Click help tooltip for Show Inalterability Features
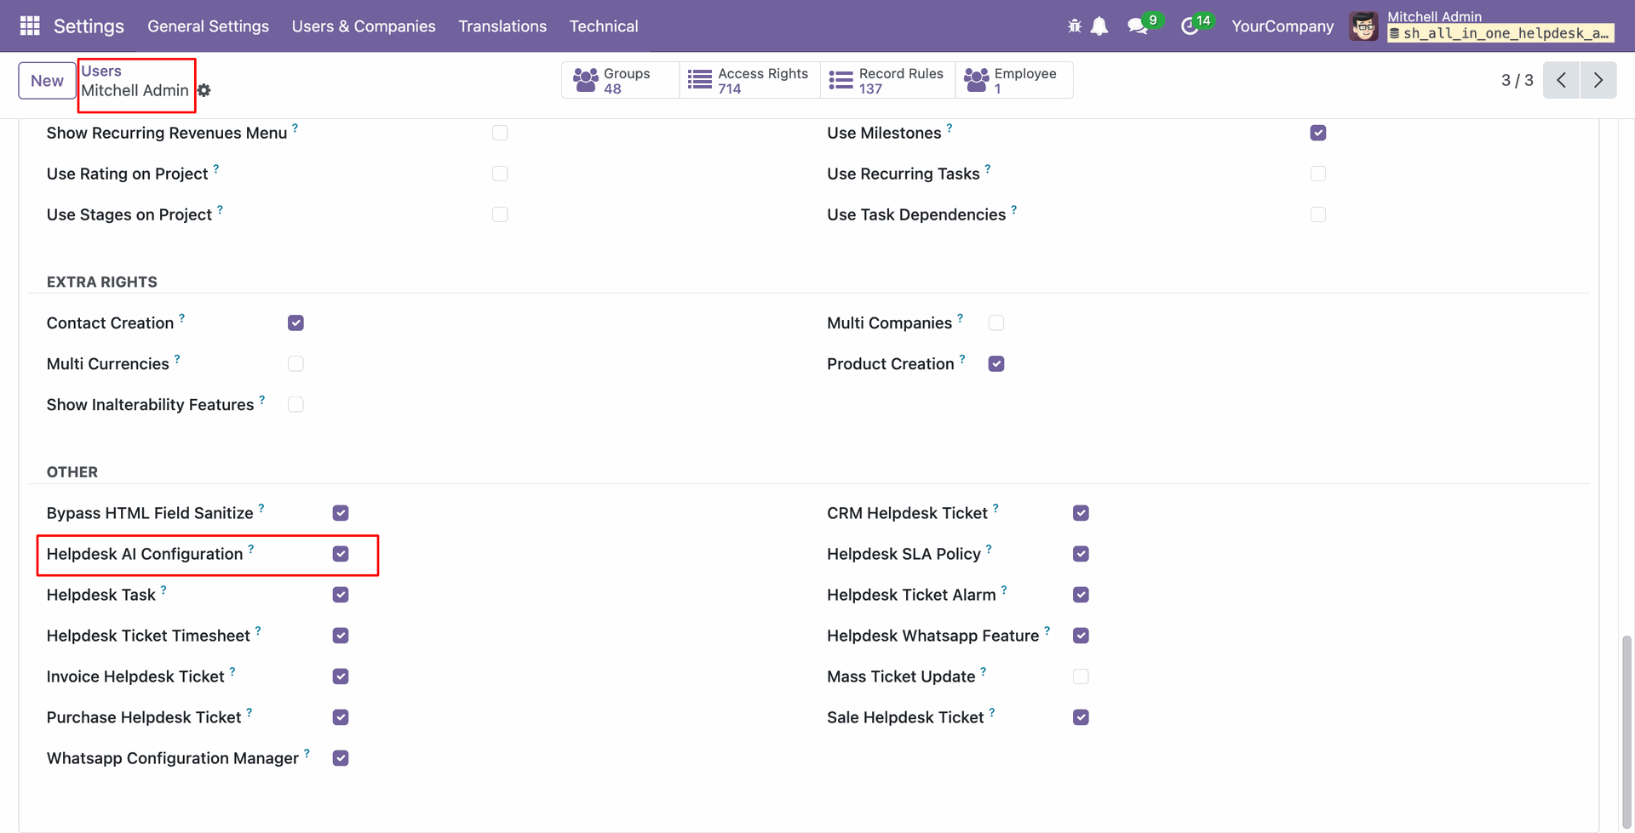 pos(262,399)
